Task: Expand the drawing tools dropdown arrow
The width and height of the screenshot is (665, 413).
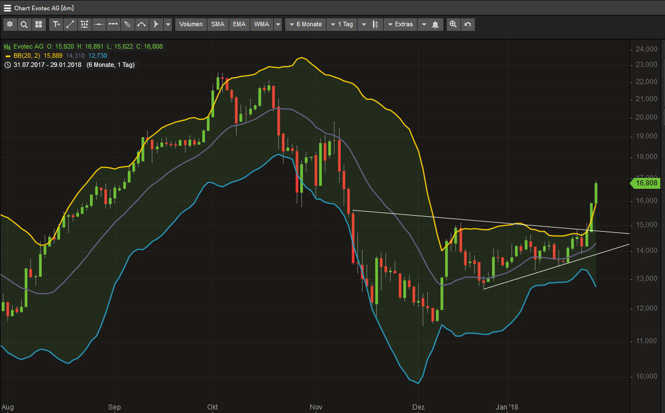Action: [168, 25]
